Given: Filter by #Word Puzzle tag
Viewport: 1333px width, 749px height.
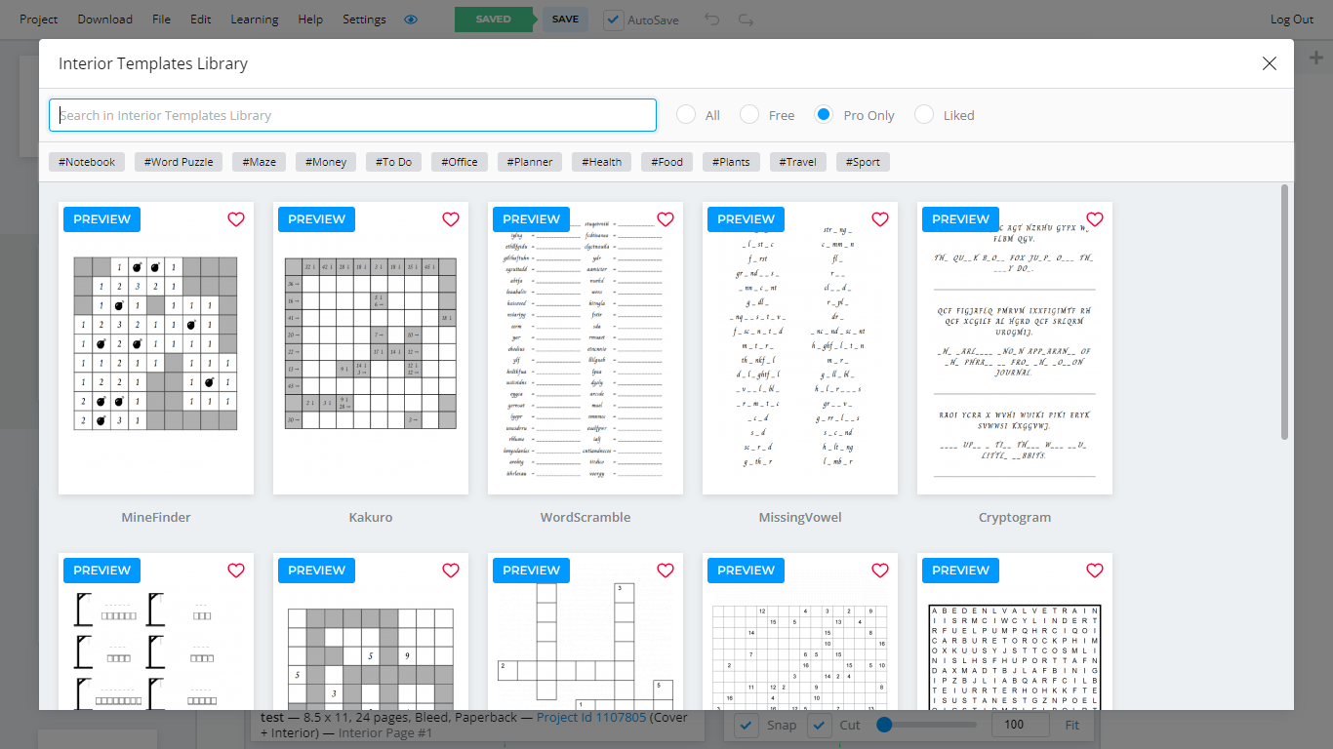Looking at the screenshot, I should [179, 162].
